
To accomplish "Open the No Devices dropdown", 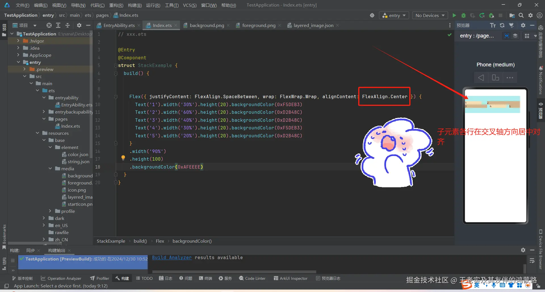I will pyautogui.click(x=430, y=15).
